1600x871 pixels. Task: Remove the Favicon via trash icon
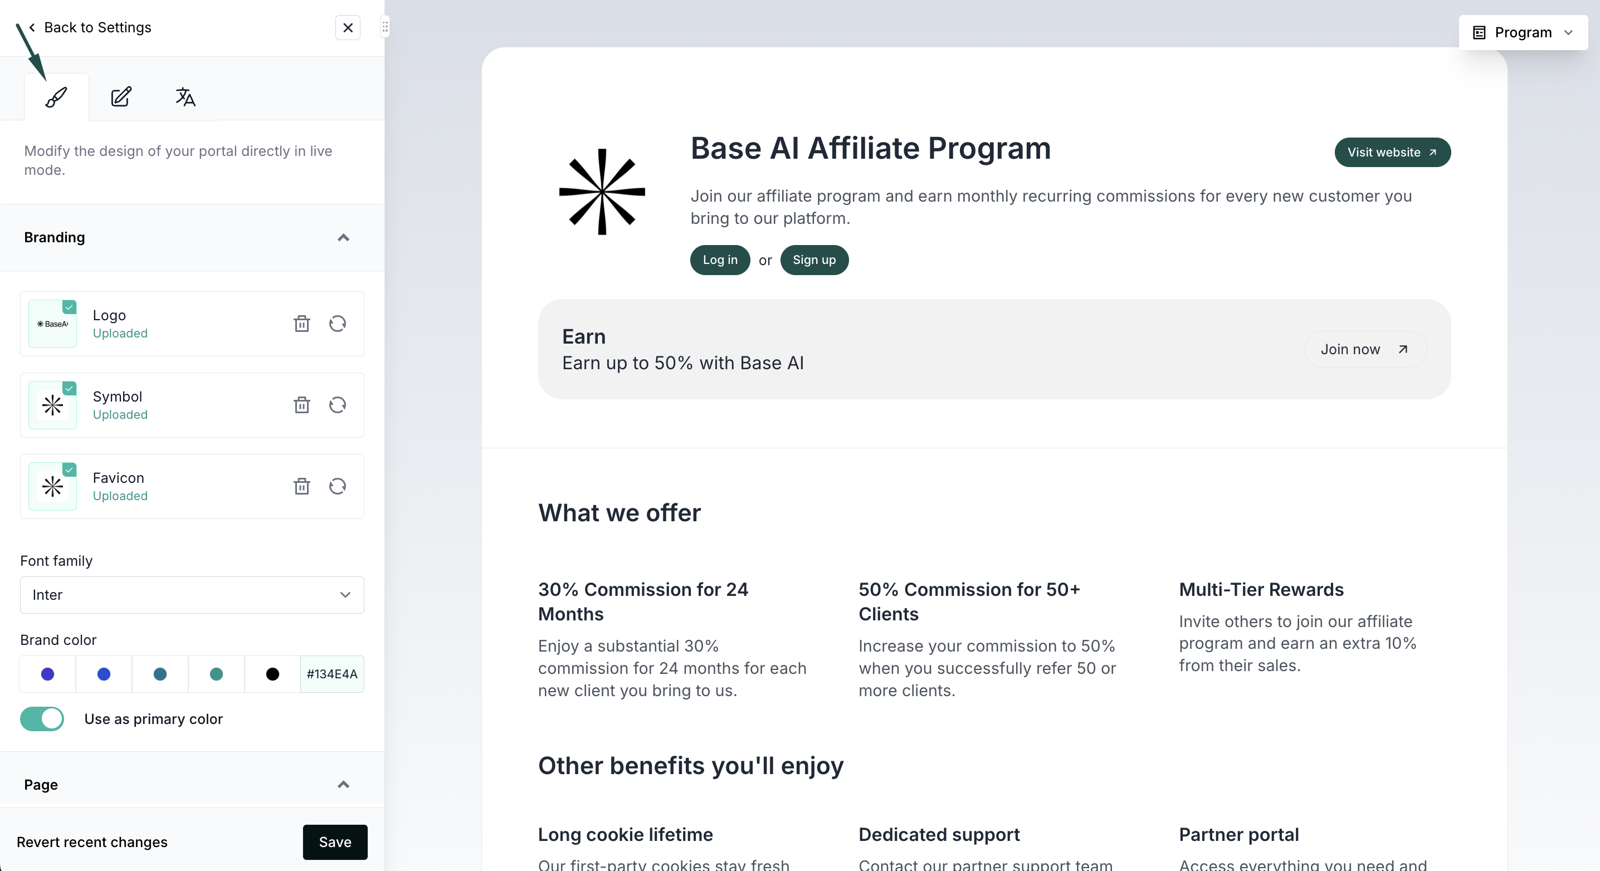pos(302,486)
